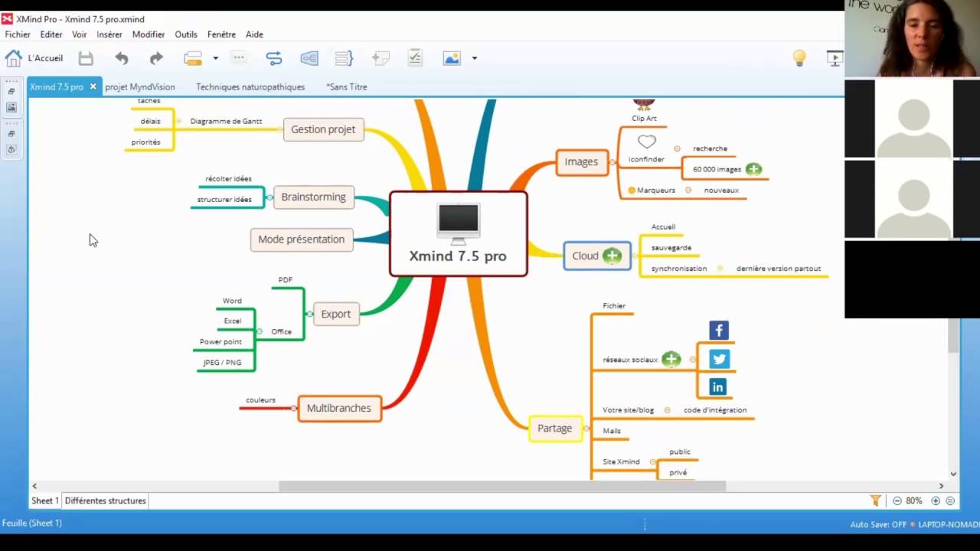The height and width of the screenshot is (551, 980).
Task: Insert a summary bracket from toolbar
Action: pos(344,58)
